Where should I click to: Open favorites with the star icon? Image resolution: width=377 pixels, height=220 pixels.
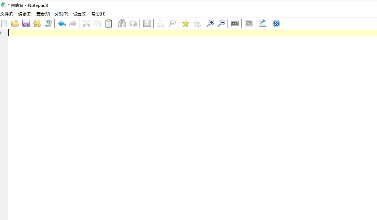tap(185, 23)
